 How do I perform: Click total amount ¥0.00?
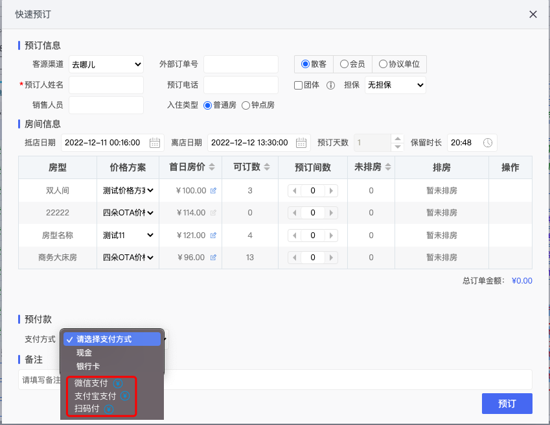(522, 281)
